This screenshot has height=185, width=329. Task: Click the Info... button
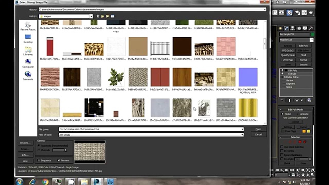[25, 155]
